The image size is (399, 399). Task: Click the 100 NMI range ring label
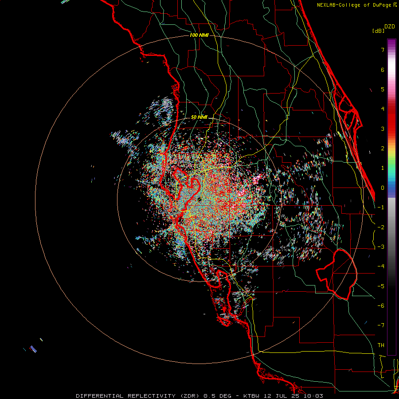click(x=199, y=35)
